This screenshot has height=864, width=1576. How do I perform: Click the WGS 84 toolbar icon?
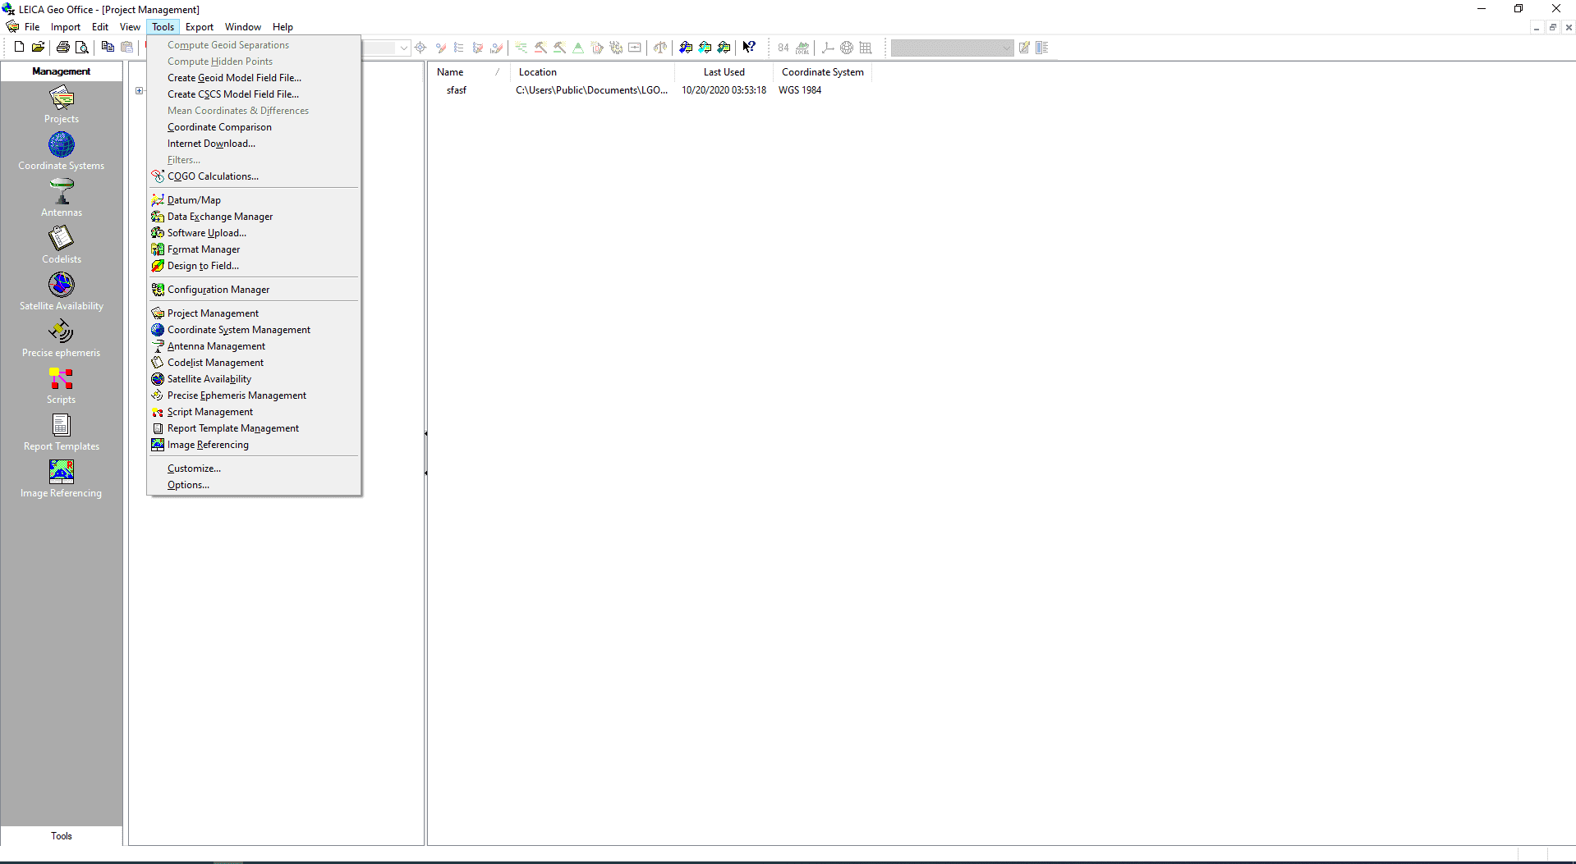coord(783,48)
